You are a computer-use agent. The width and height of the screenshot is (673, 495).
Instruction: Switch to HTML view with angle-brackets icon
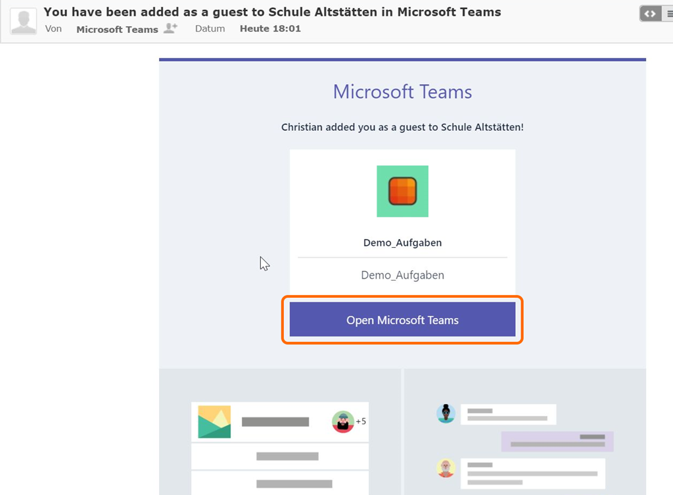pos(650,13)
